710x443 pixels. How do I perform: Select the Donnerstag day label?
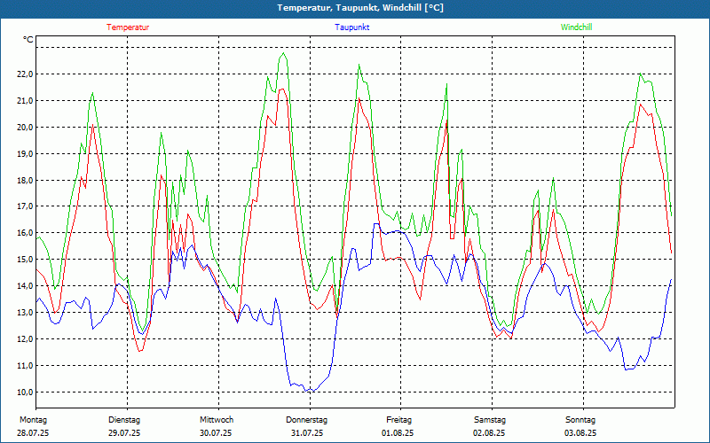(307, 419)
